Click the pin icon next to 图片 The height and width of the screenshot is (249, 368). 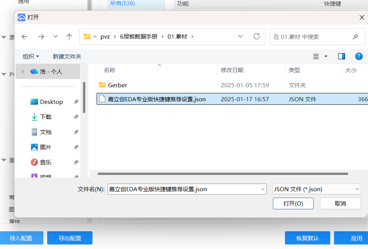coord(76,147)
